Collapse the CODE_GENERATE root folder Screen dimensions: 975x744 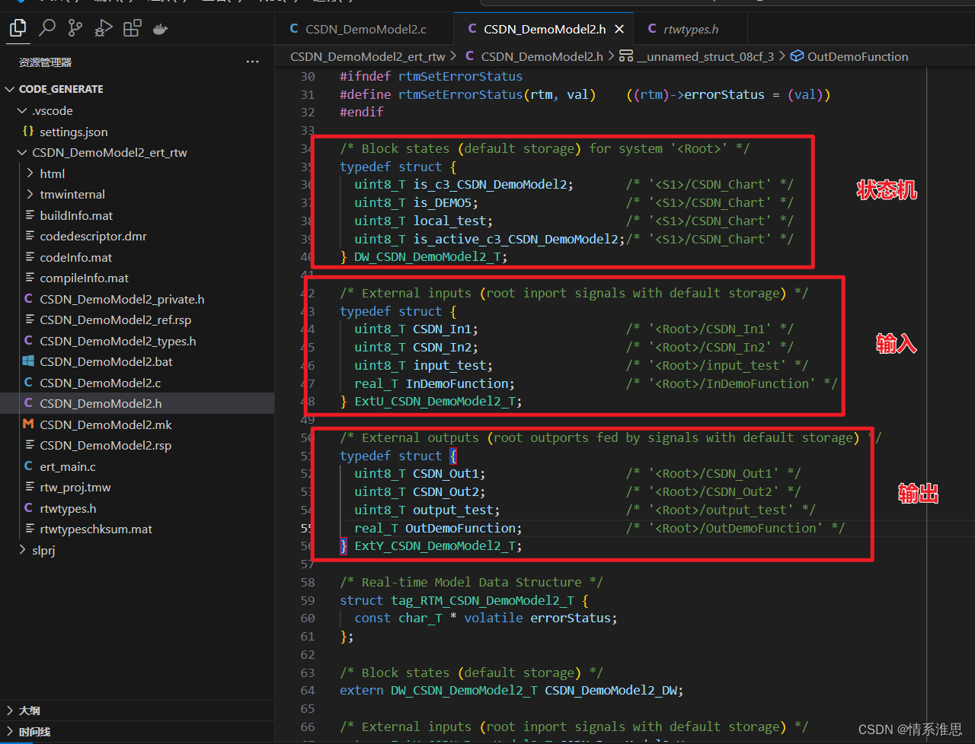[x=137, y=89]
